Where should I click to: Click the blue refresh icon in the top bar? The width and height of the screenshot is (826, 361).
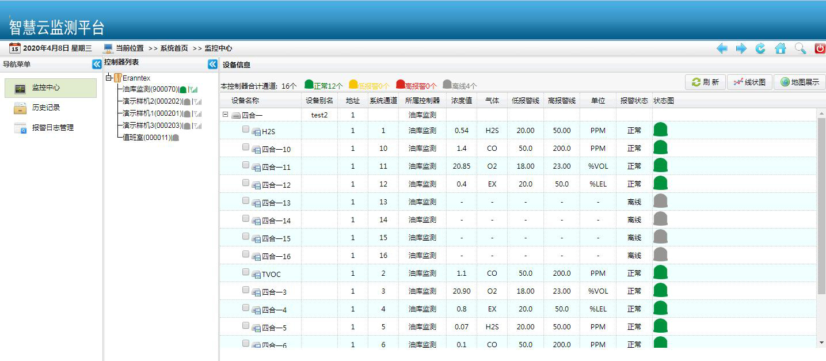pos(760,49)
